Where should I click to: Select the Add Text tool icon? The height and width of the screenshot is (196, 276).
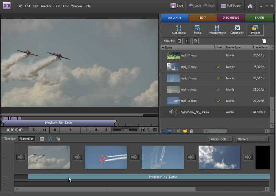[149, 130]
